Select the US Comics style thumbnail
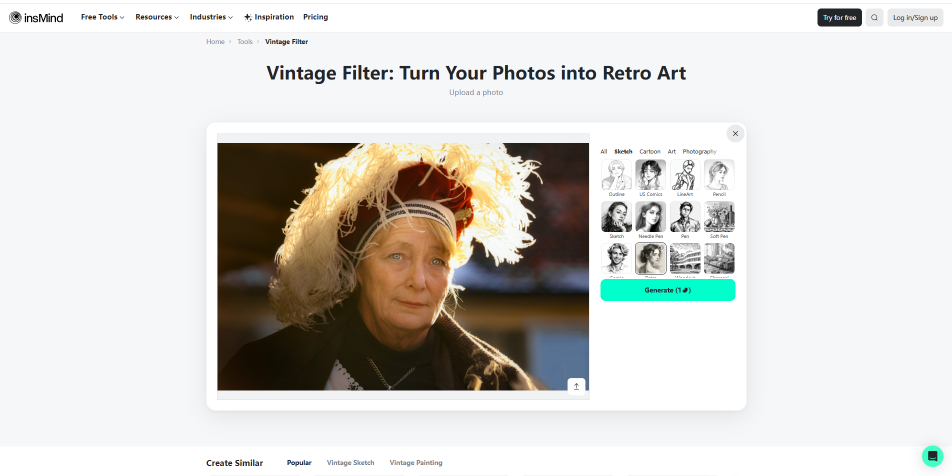This screenshot has width=952, height=476. 650,174
